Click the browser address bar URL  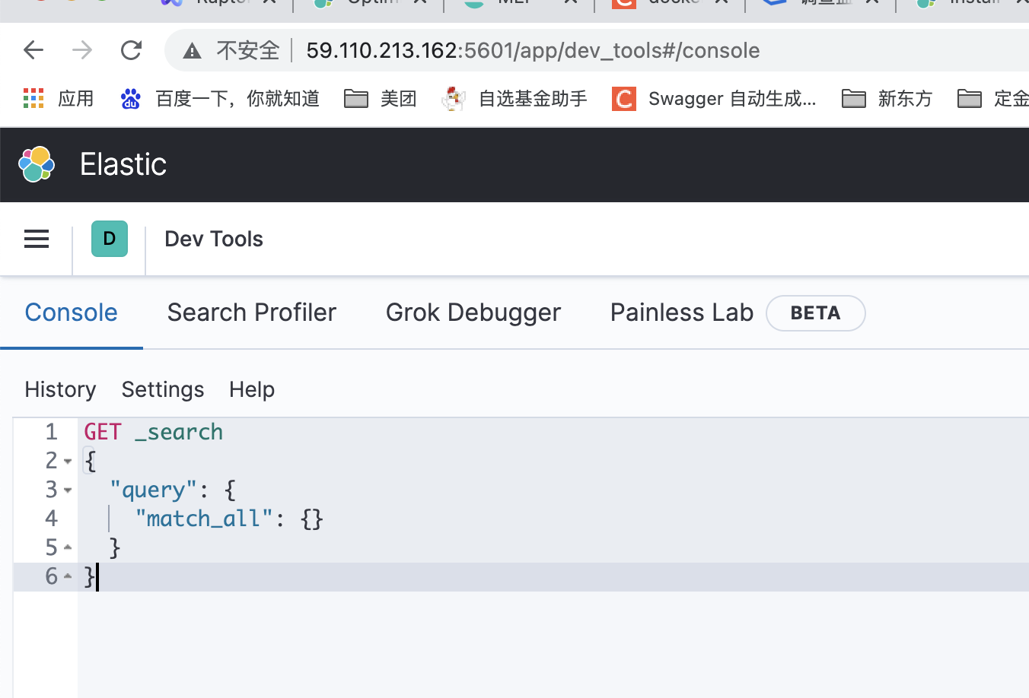(533, 50)
